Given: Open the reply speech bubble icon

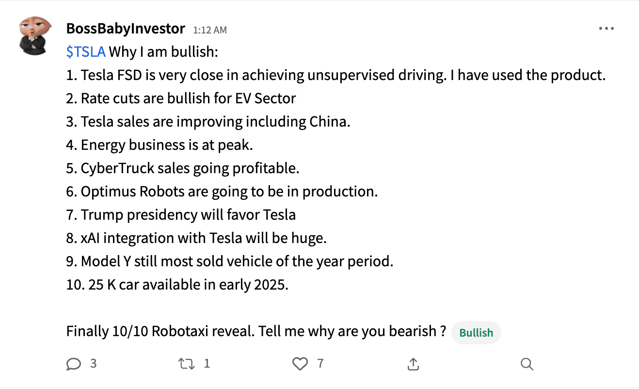Looking at the screenshot, I should 73,364.
